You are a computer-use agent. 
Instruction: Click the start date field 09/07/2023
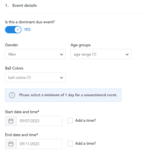click(x=39, y=121)
